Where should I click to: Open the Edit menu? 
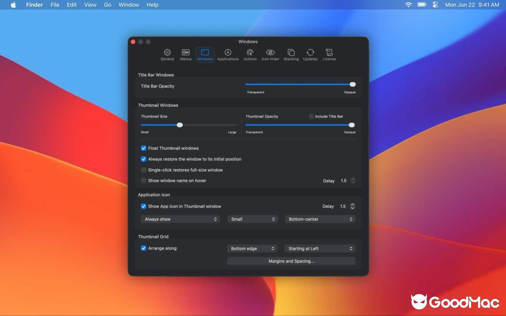[72, 5]
